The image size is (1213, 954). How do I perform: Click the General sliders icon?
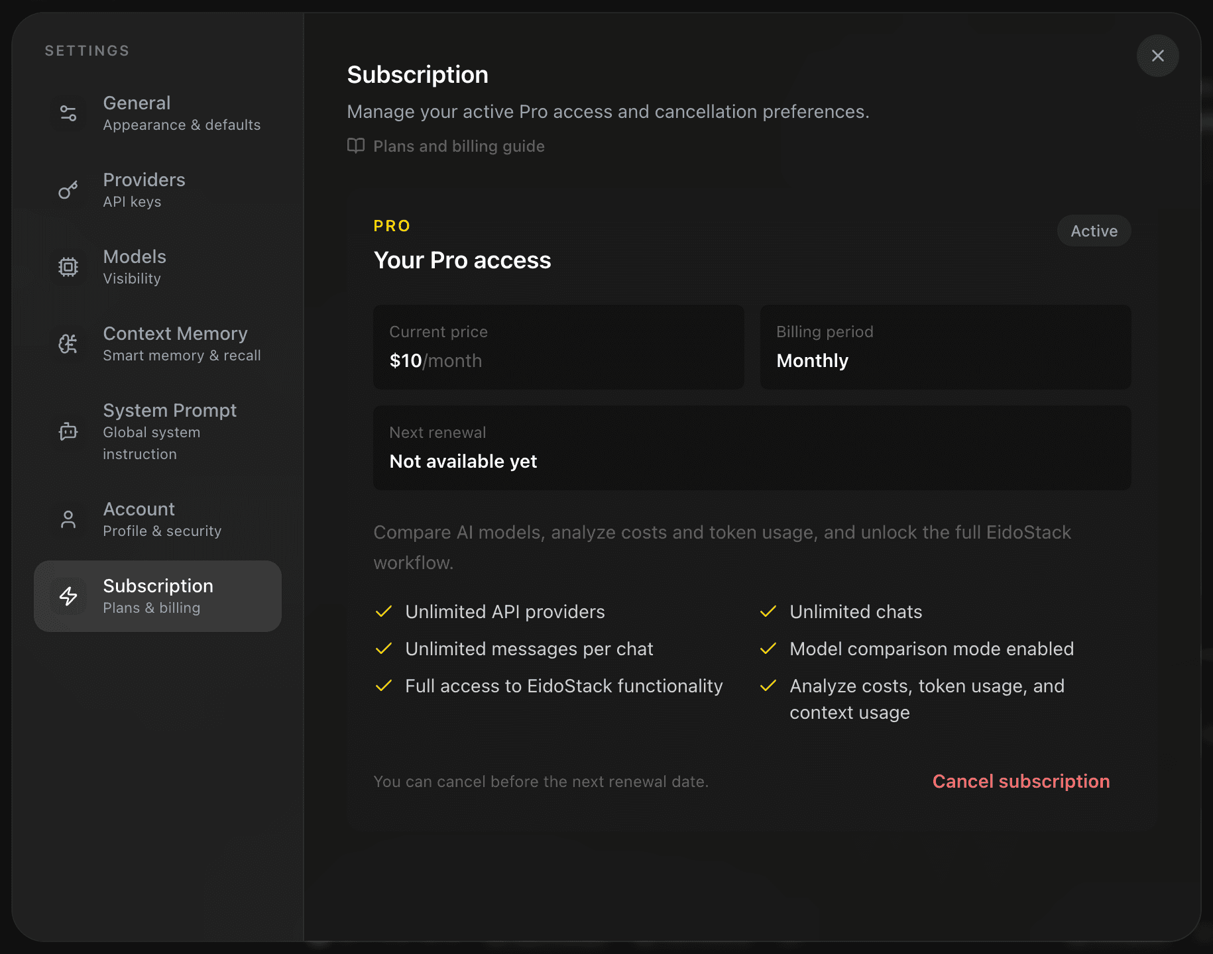coord(68,113)
